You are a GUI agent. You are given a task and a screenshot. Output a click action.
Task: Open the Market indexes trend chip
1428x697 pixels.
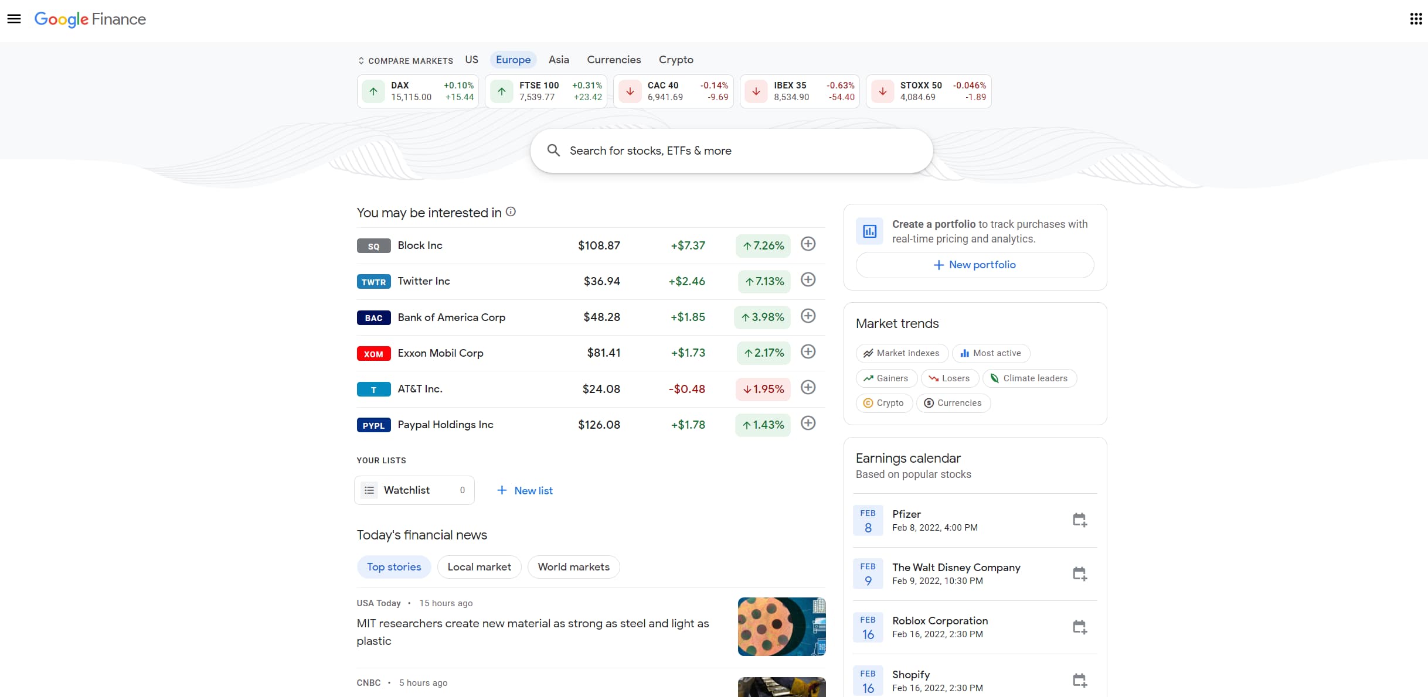[902, 353]
